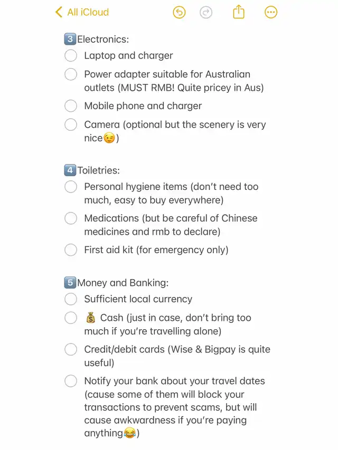Check off Sufficient local currency
The height and width of the screenshot is (450, 338).
71,299
